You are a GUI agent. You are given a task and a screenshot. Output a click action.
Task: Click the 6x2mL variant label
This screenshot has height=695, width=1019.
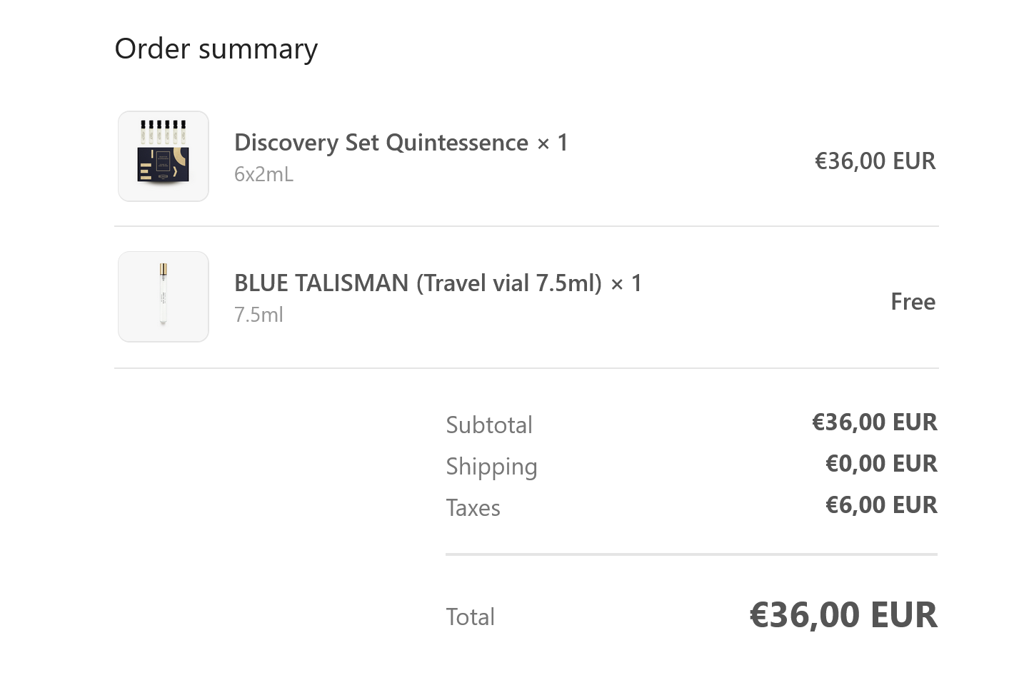click(x=263, y=175)
